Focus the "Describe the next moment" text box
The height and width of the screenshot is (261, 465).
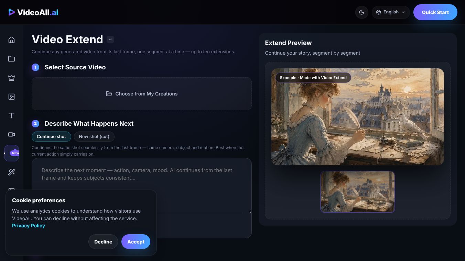(142, 185)
